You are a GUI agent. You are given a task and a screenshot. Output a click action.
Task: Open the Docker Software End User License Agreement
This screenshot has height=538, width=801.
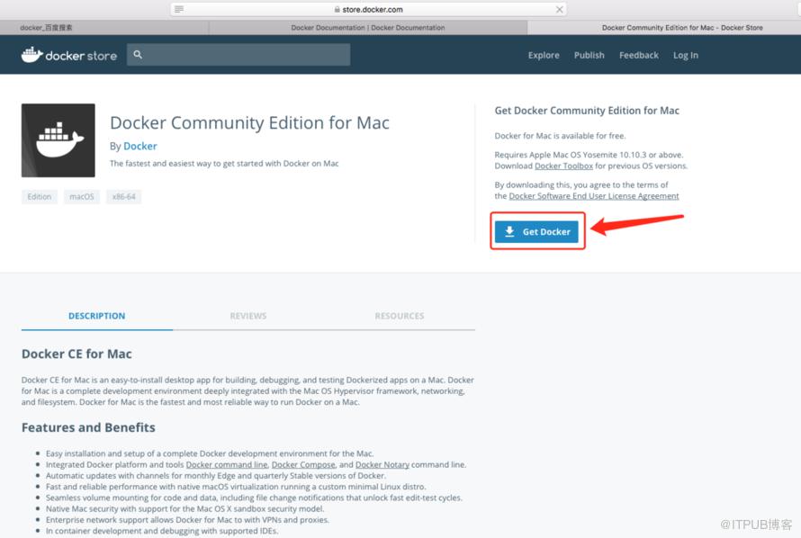(x=594, y=196)
